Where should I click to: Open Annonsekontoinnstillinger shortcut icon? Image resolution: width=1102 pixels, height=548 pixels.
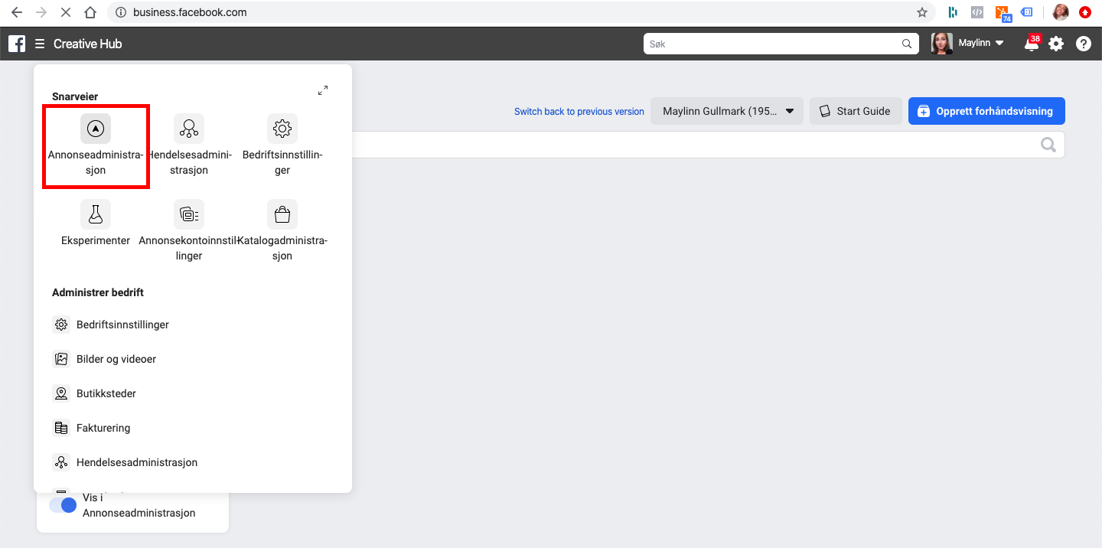pyautogui.click(x=189, y=214)
